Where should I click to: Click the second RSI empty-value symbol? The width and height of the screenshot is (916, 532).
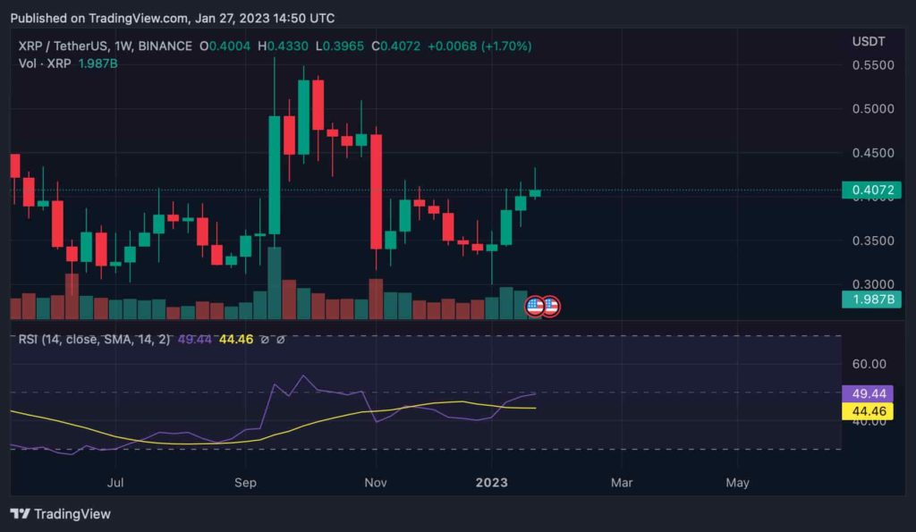coord(280,339)
